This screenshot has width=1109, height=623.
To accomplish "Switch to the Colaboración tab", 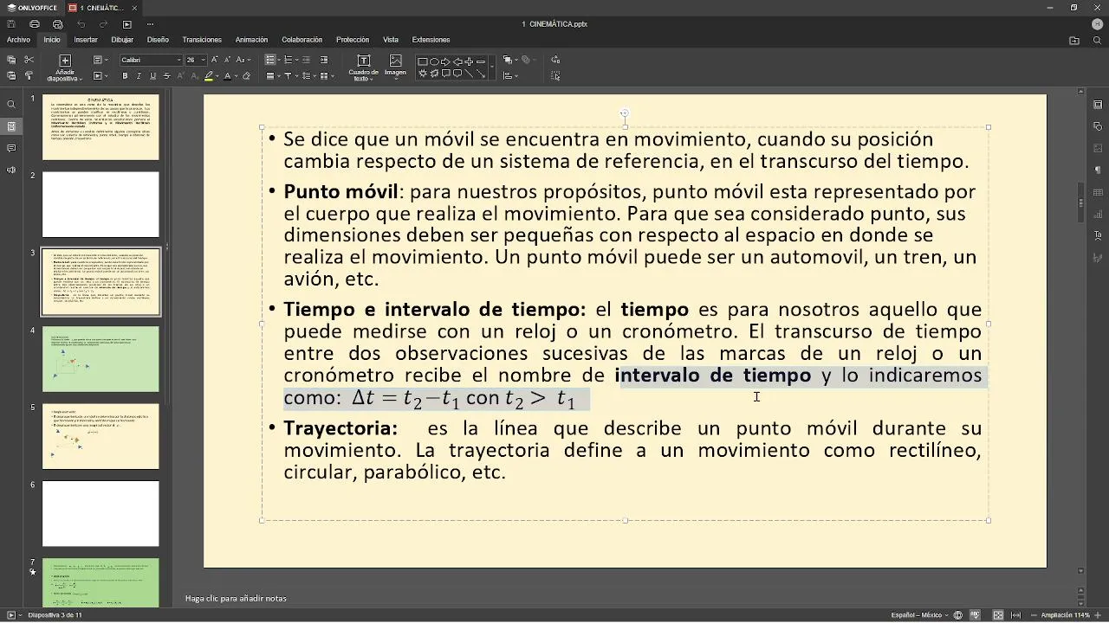I will 302,40.
